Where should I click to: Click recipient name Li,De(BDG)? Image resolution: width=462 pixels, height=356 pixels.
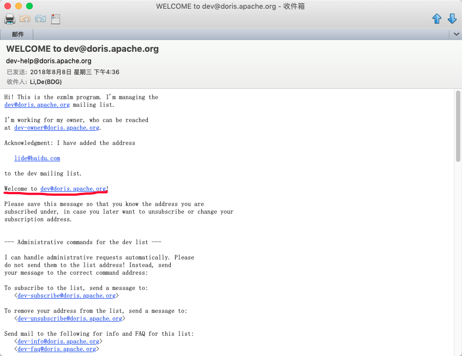[46, 82]
